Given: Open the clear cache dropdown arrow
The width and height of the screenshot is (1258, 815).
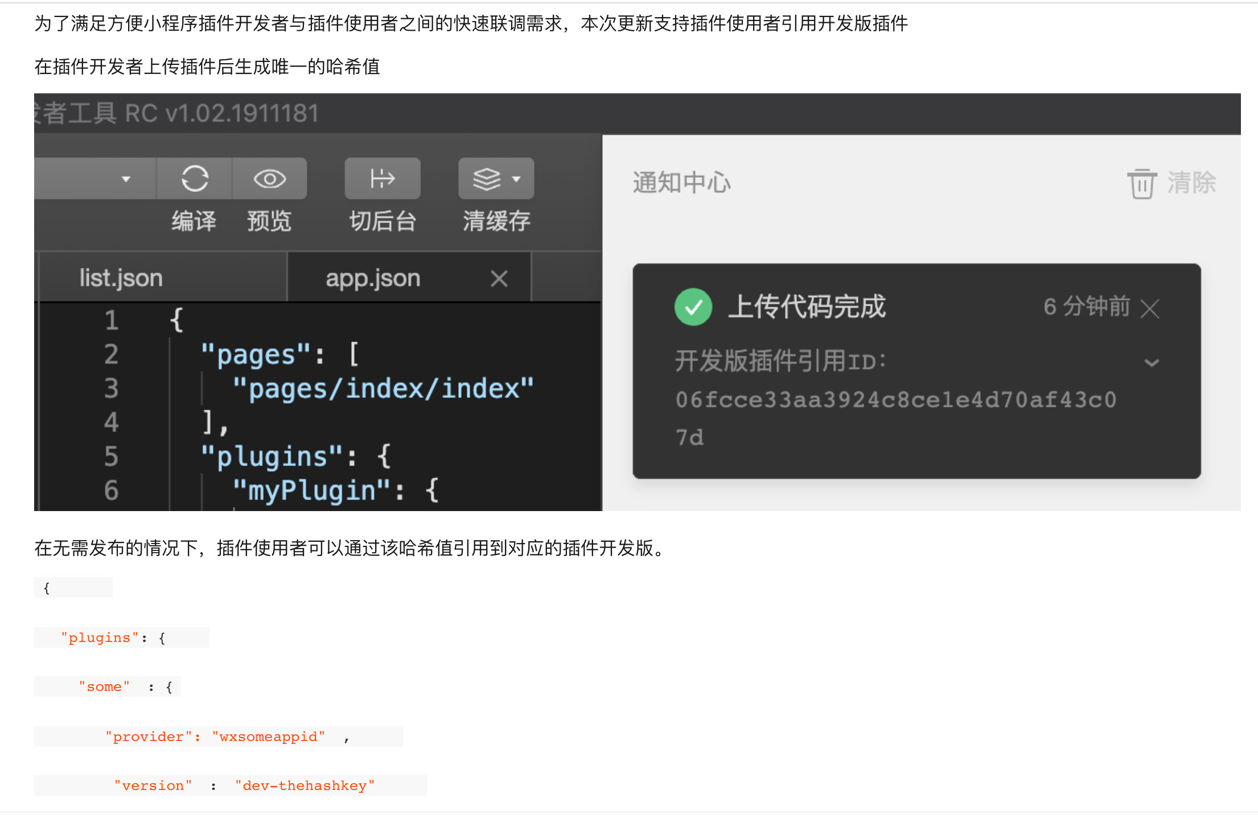Looking at the screenshot, I should click(x=516, y=179).
